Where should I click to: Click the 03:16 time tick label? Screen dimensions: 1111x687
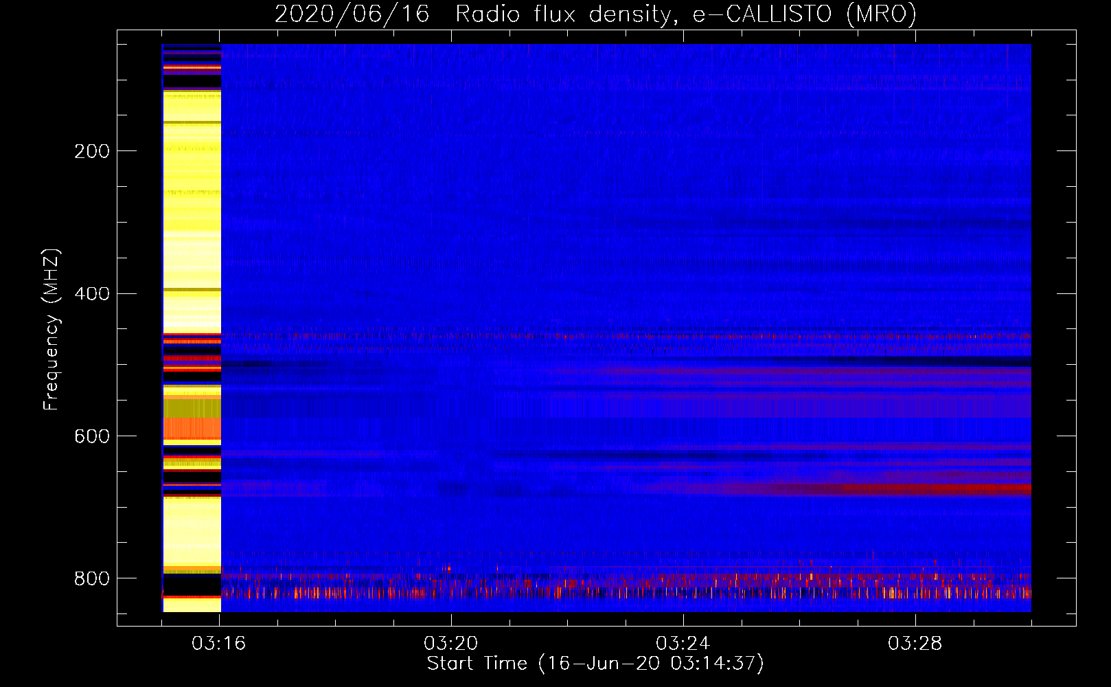218,644
